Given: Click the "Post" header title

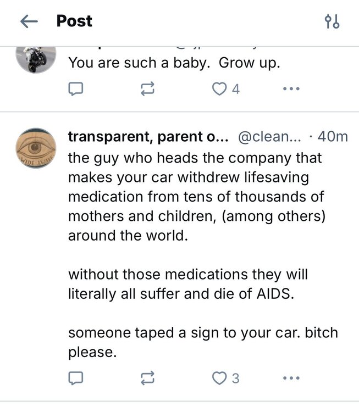Looking at the screenshot, I should (x=74, y=21).
